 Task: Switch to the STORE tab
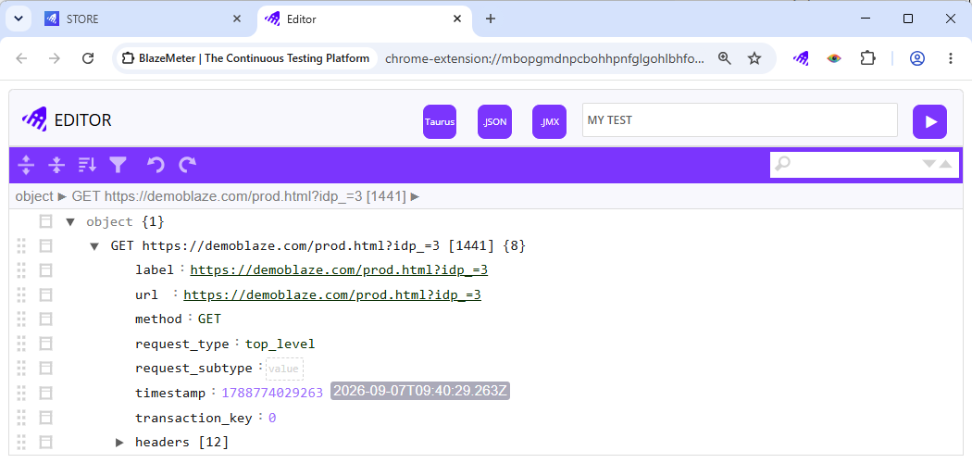pos(143,19)
